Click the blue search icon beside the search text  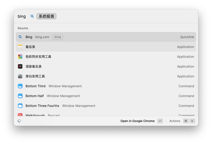click(x=32, y=16)
